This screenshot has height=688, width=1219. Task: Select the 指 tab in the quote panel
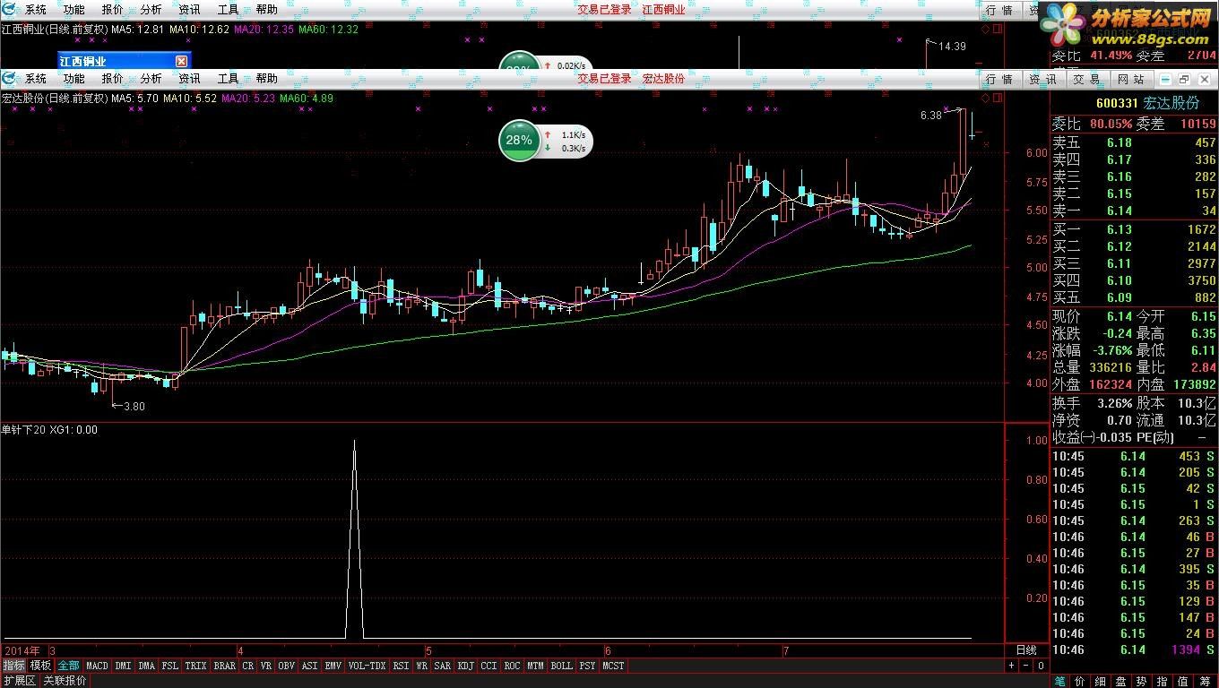click(1163, 681)
